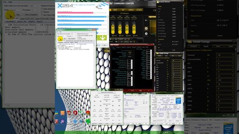This screenshot has height=134, width=239.
Task: Toggle the Core3 checkbox in Command Center
Action: (127, 36)
